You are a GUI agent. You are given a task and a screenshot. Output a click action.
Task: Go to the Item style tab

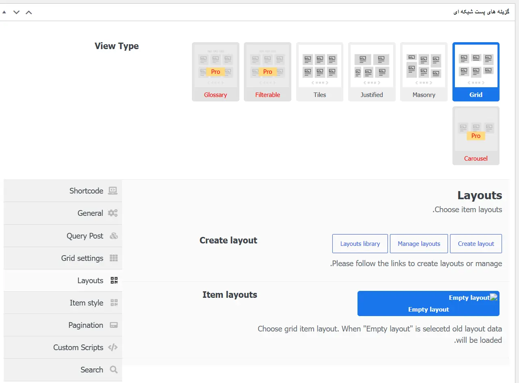point(63,303)
